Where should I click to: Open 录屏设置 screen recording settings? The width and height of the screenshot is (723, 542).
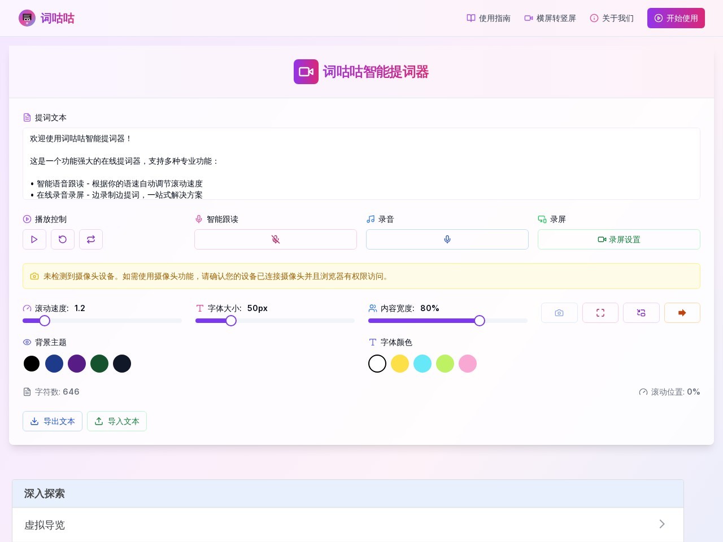619,239
